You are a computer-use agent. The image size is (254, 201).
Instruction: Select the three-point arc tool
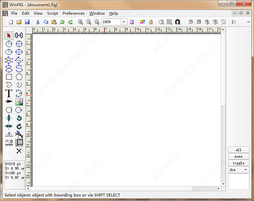19,93
